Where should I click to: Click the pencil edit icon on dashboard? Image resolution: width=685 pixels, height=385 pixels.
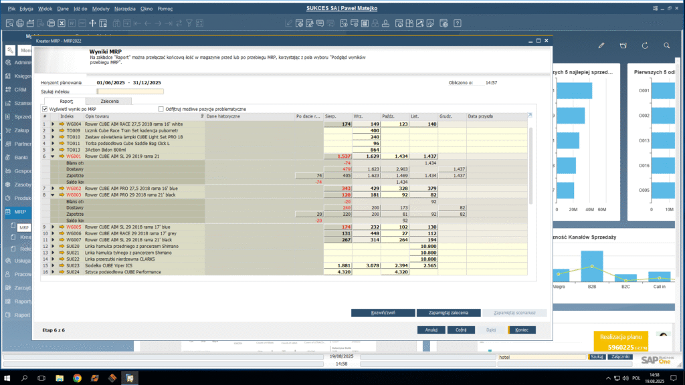[x=601, y=45]
